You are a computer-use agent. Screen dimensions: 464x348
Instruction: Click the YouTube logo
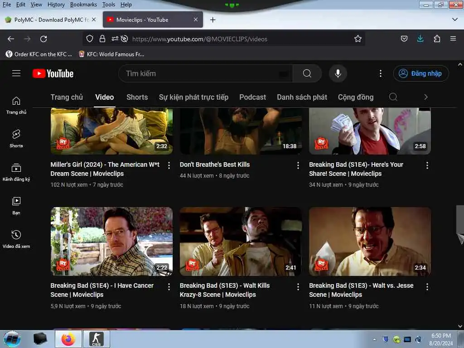[x=53, y=73]
